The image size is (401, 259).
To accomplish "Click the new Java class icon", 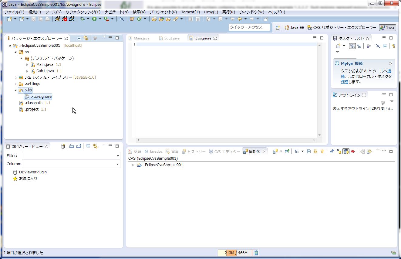I will (139, 19).
